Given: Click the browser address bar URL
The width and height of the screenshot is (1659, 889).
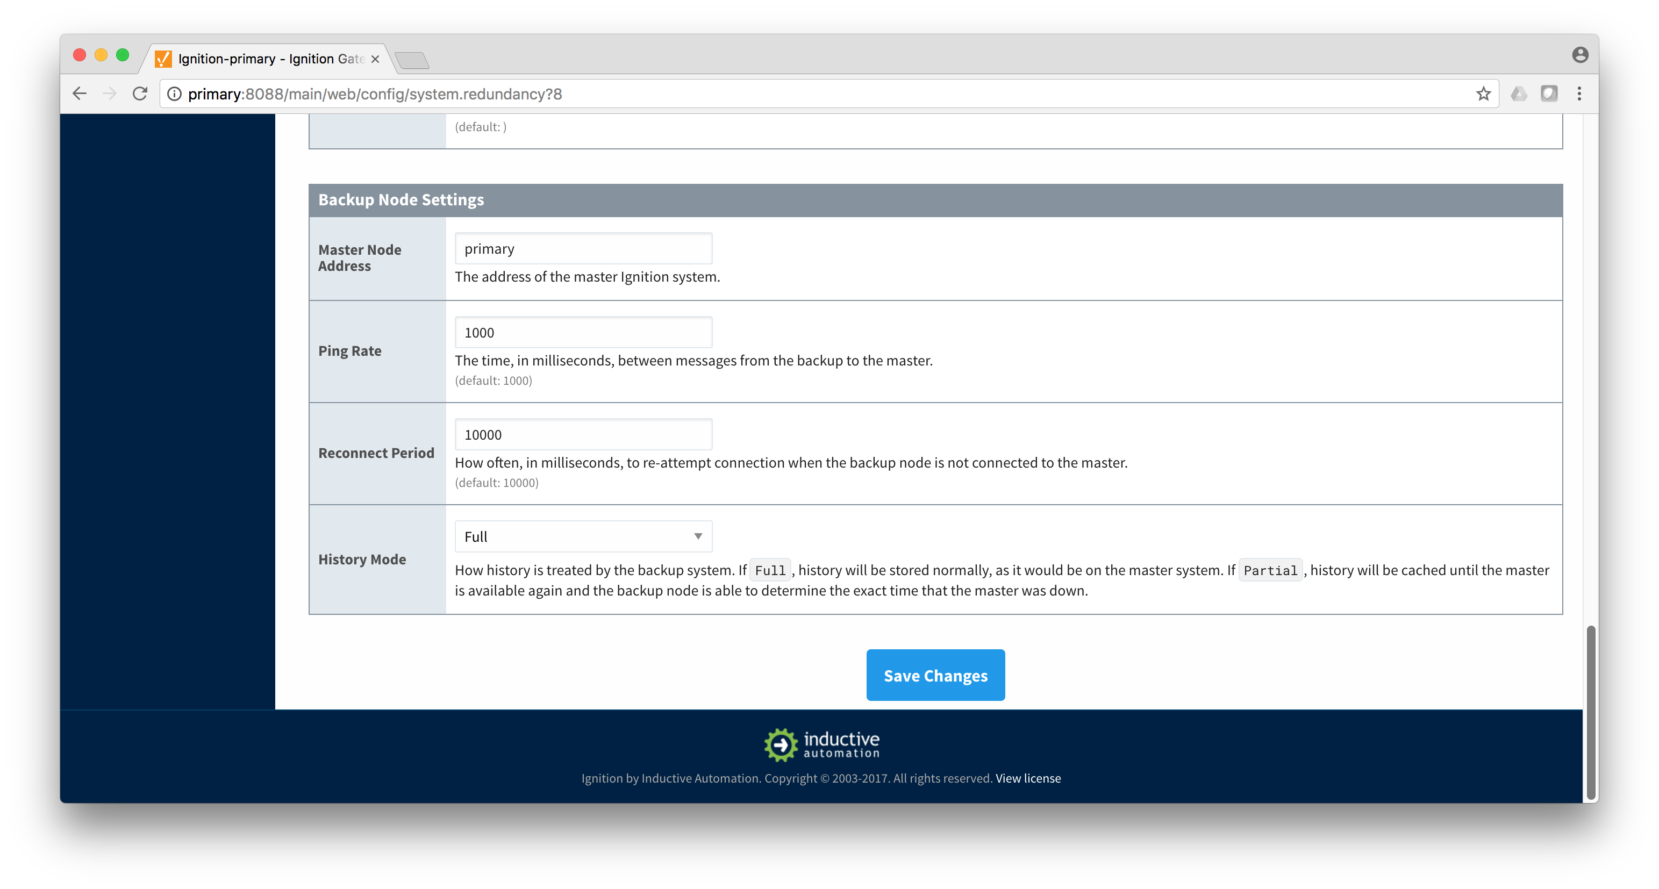Looking at the screenshot, I should (375, 94).
